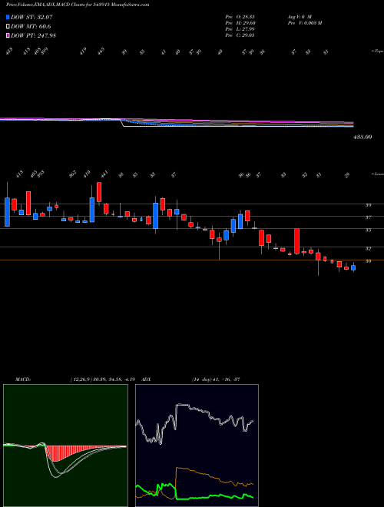This screenshot has height=507, width=384.
Task: Click the 'ADX' panel heading
Action: pos(147,379)
